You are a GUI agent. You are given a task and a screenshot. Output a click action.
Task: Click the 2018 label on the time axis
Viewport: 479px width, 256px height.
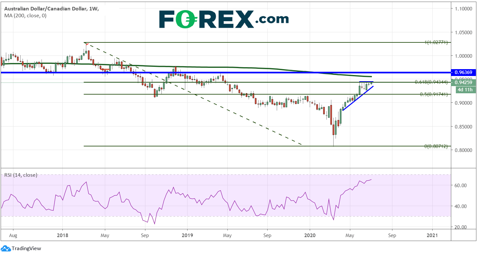coord(62,235)
